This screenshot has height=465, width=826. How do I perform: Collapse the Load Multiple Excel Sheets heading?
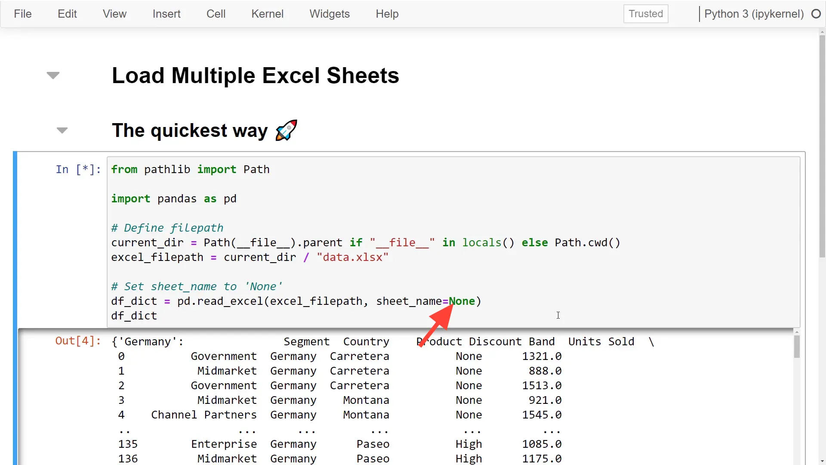[53, 76]
